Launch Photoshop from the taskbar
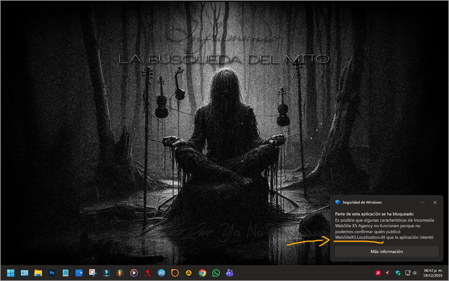 pos(52,273)
